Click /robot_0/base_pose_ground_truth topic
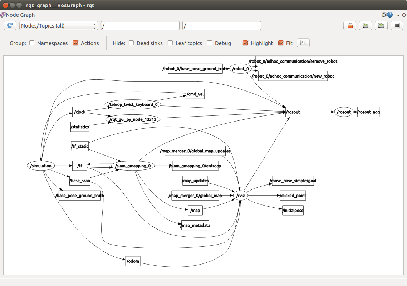 pyautogui.click(x=195, y=69)
